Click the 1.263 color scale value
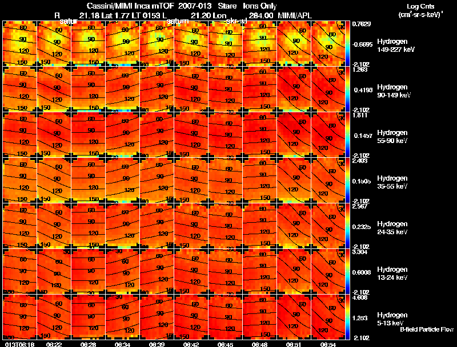 pyautogui.click(x=360, y=70)
